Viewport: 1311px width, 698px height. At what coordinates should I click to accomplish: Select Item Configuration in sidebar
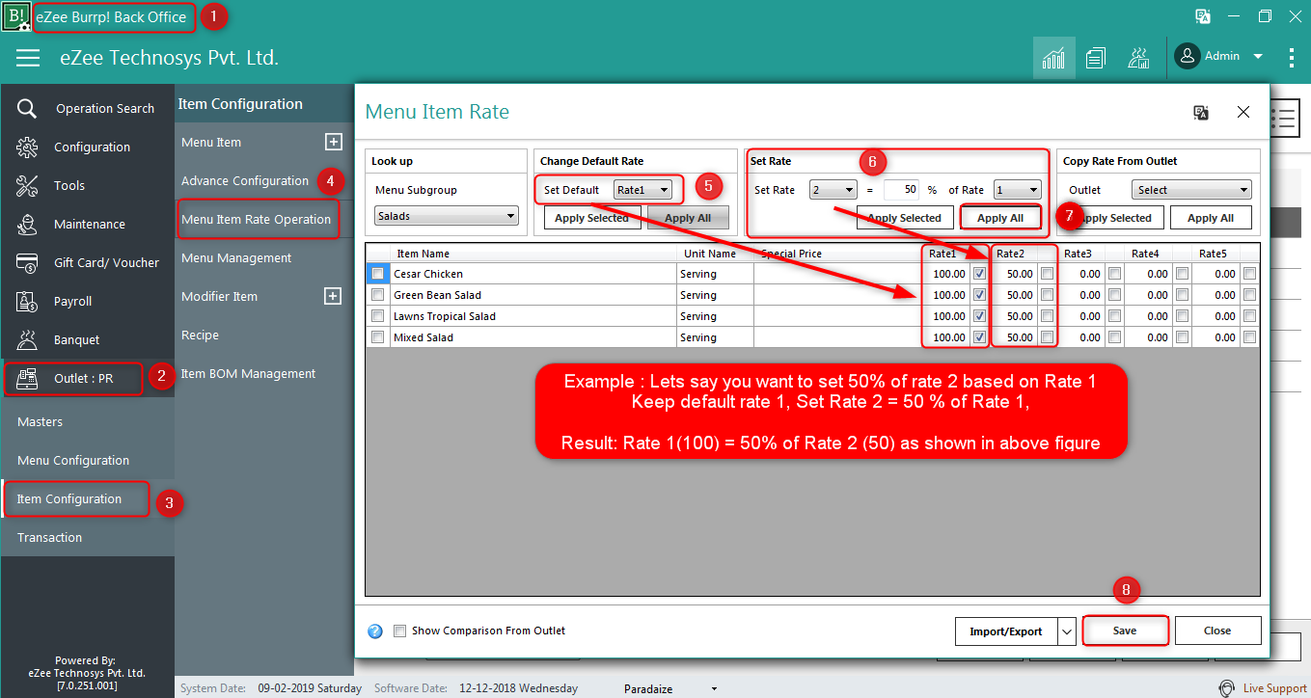(69, 498)
